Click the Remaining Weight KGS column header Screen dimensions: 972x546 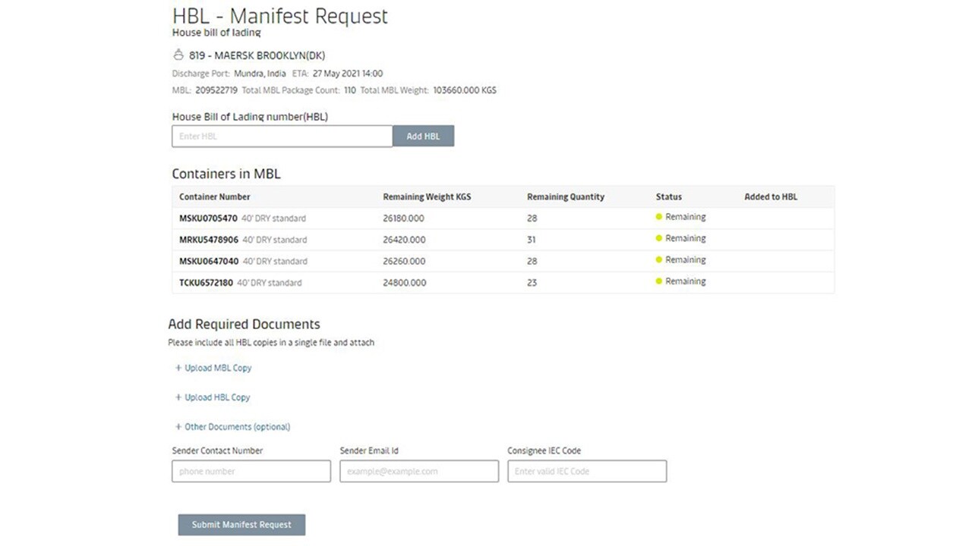[x=426, y=196]
